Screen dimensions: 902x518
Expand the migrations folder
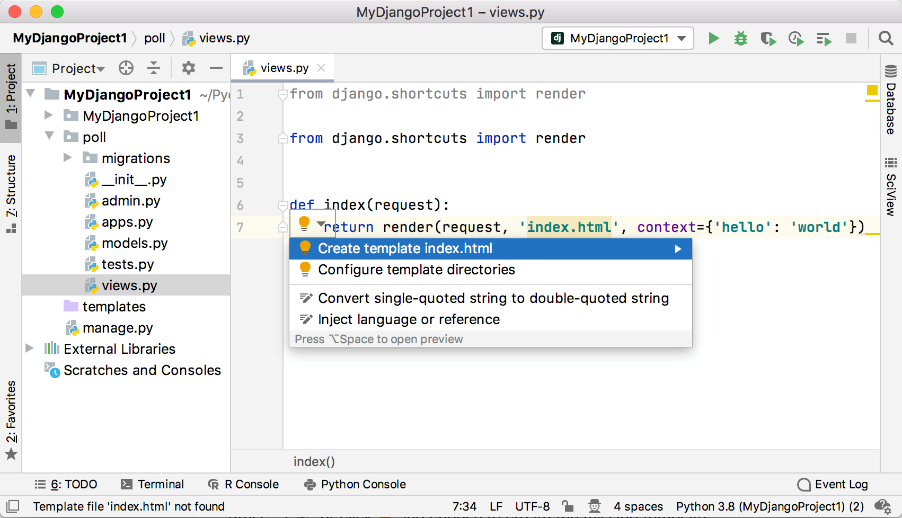coord(67,158)
